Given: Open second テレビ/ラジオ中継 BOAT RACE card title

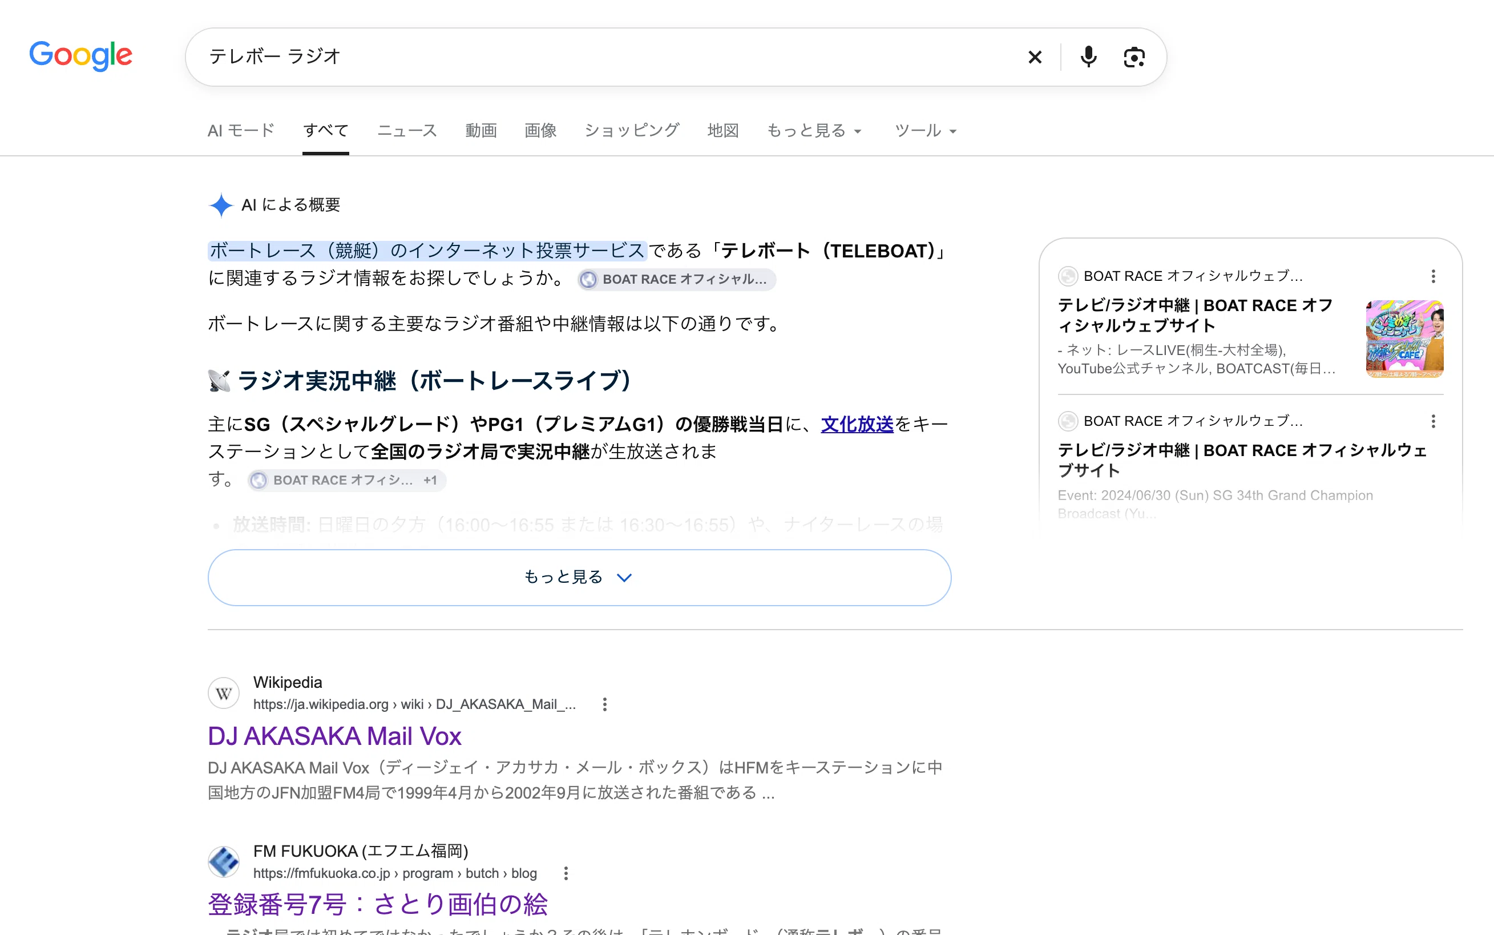Looking at the screenshot, I should point(1242,460).
